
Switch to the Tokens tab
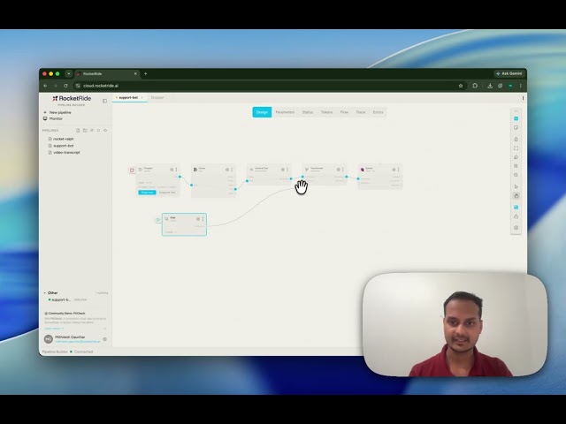[x=326, y=112]
